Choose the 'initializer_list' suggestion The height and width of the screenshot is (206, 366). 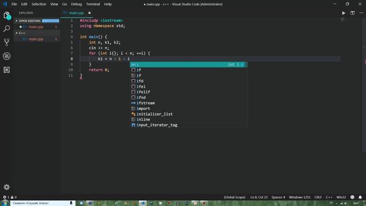(x=188, y=114)
